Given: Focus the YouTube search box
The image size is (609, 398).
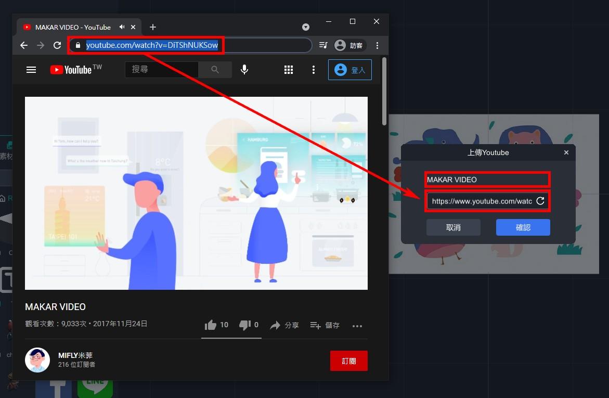Looking at the screenshot, I should click(162, 70).
